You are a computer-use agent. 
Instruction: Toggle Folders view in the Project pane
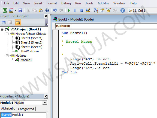click(18, 22)
